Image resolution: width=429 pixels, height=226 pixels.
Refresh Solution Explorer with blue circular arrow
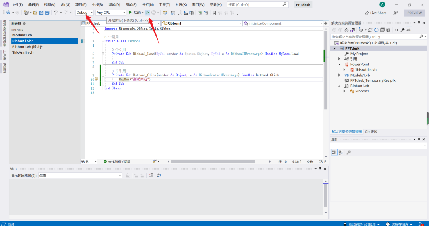coord(376,30)
